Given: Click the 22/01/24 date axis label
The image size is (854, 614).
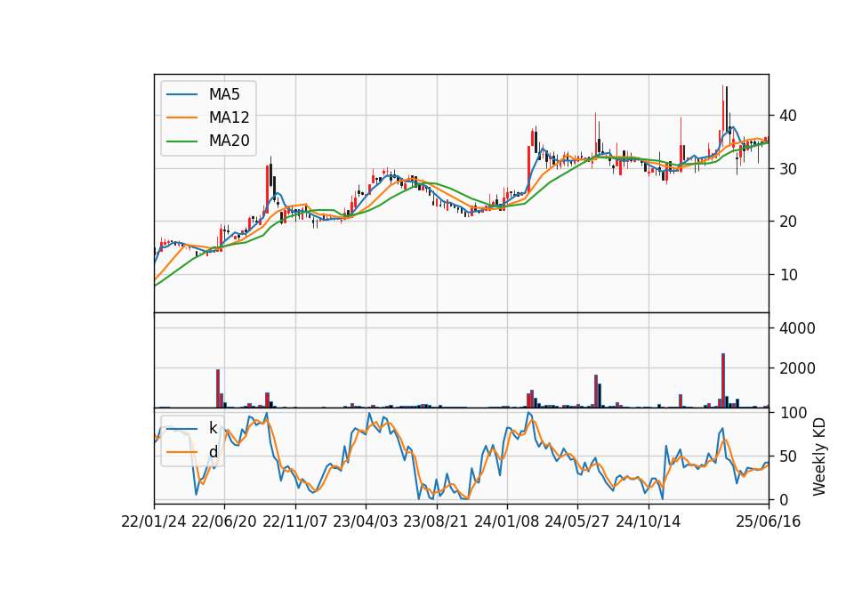Looking at the screenshot, I should pos(154,522).
